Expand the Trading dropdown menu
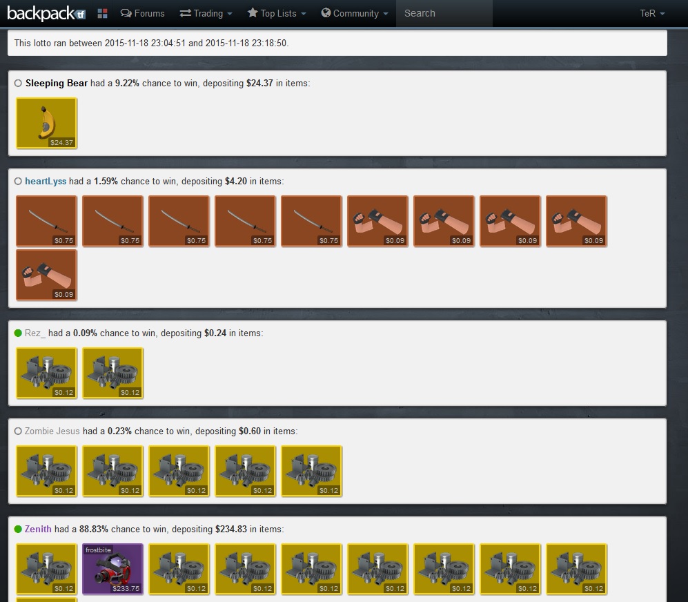Viewport: 688px width, 602px height. pos(206,13)
